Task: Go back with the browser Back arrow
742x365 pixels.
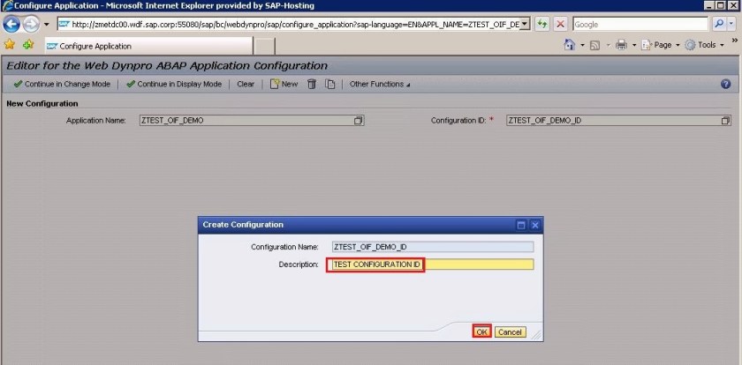Action: pyautogui.click(x=11, y=24)
